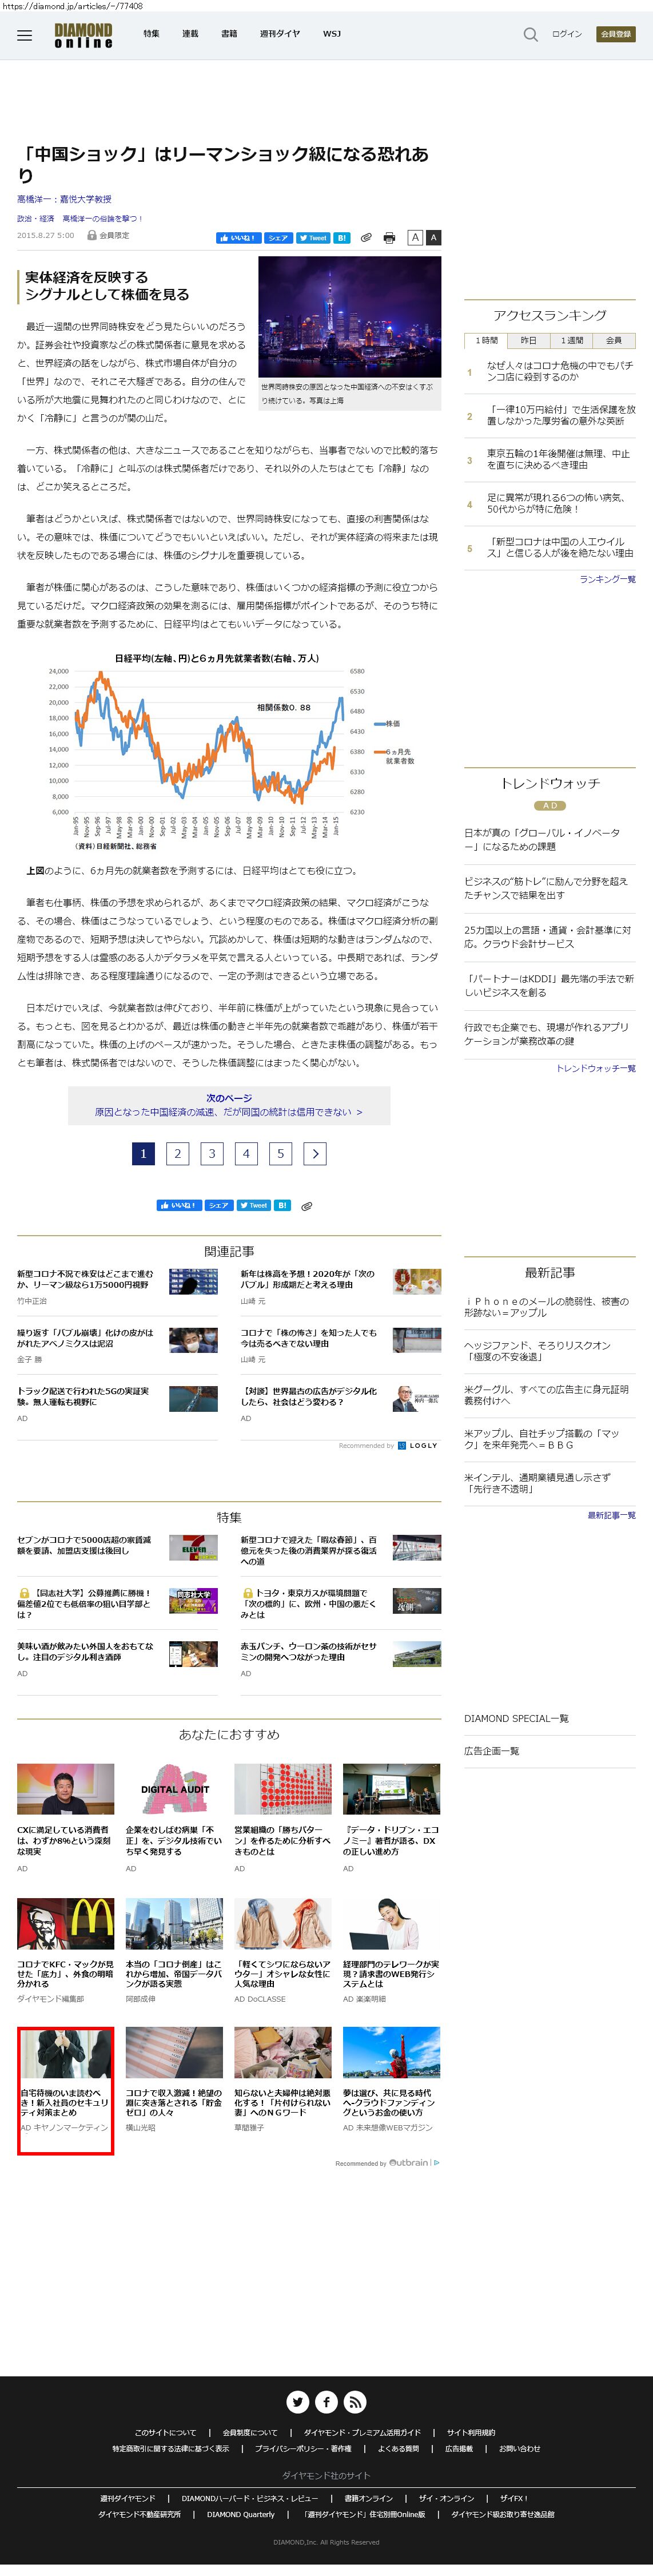The width and height of the screenshot is (653, 2576).
Task: Click the Hatena B! button beside the print icon
Action: pyautogui.click(x=341, y=238)
